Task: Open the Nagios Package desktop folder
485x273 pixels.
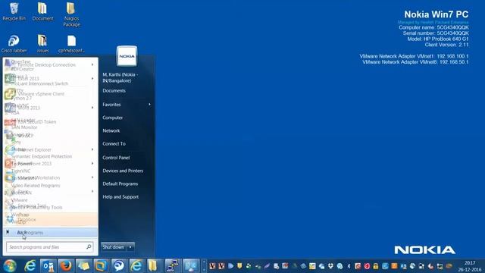Action: [x=71, y=14]
